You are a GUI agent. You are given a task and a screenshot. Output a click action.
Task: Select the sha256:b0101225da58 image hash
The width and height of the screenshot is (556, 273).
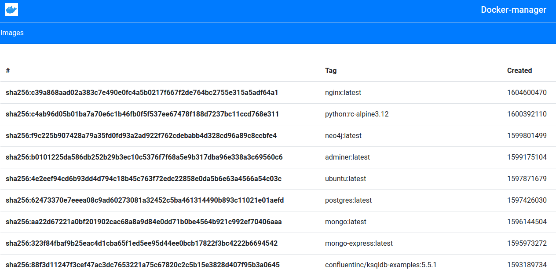click(x=144, y=157)
